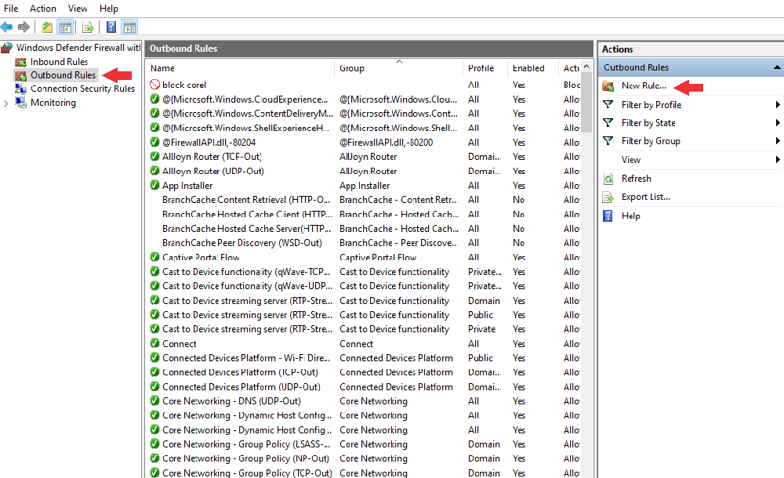Sort by the Enabled column header

[x=532, y=68]
